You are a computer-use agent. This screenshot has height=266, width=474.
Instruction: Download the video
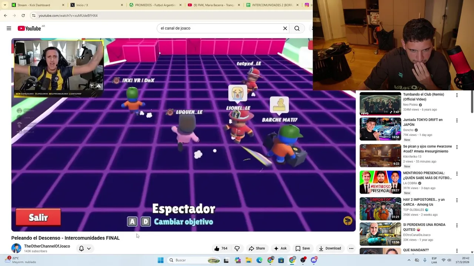click(x=330, y=248)
